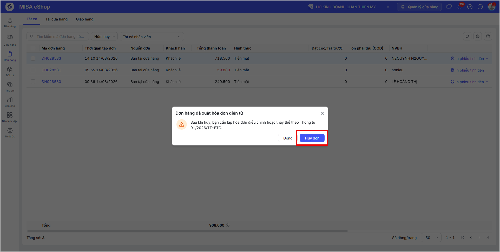
Task: Close the dialog with the X icon
Action: click(322, 113)
